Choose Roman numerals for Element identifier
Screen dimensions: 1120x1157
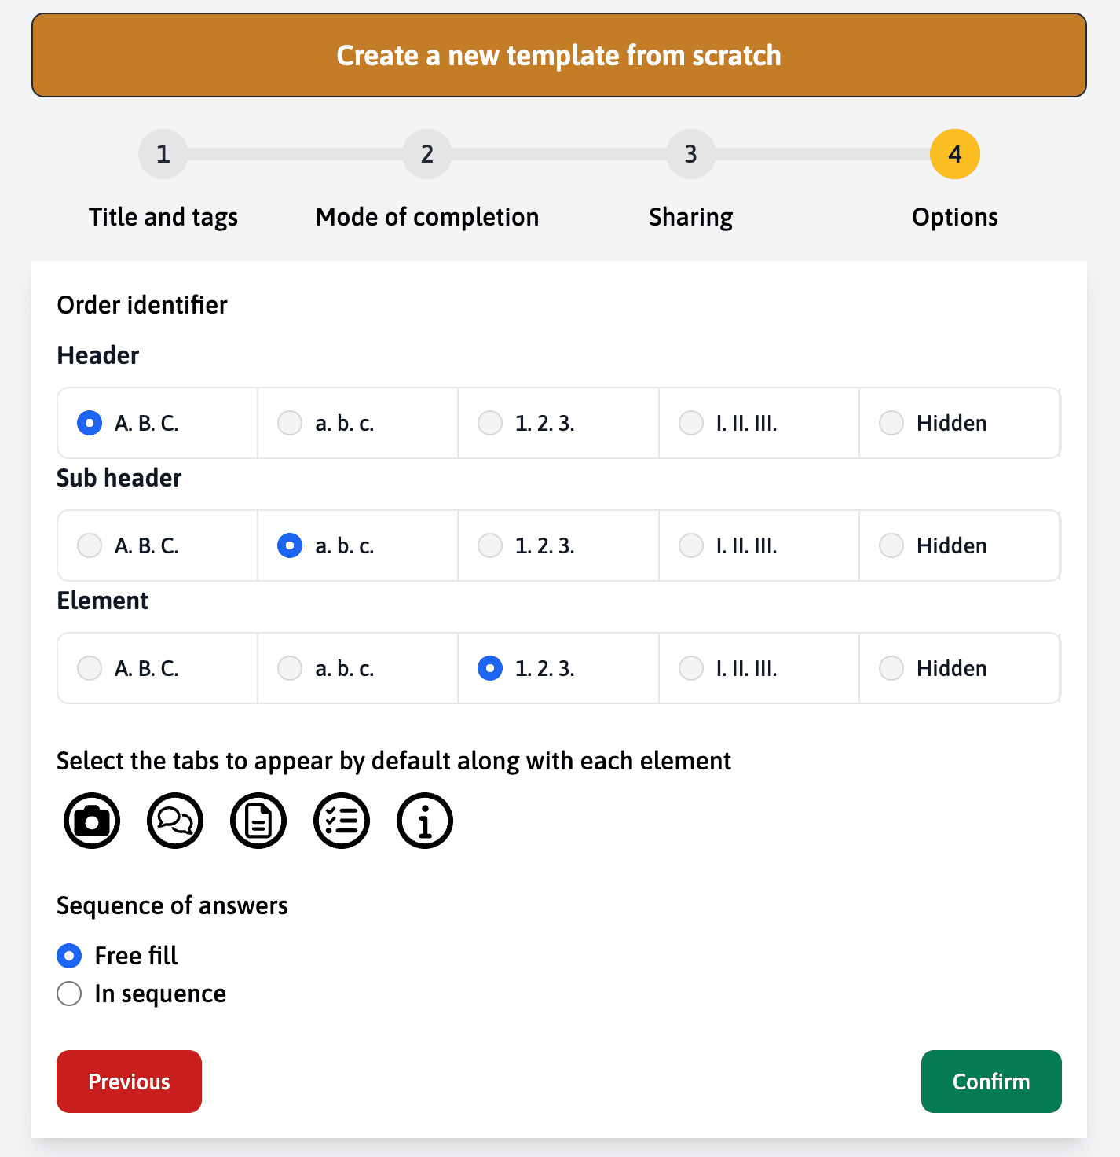pyautogui.click(x=691, y=668)
